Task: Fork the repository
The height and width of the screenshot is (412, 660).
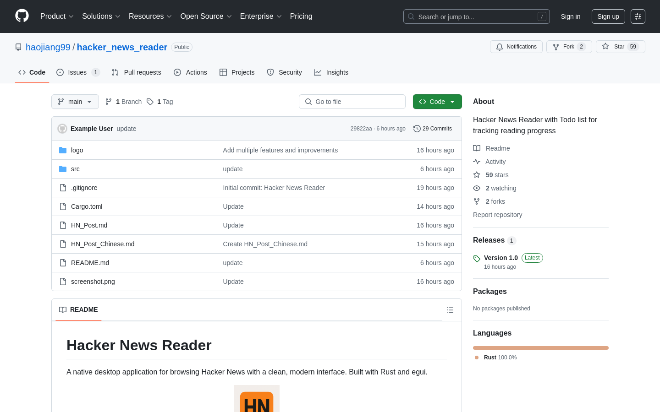Action: click(569, 47)
